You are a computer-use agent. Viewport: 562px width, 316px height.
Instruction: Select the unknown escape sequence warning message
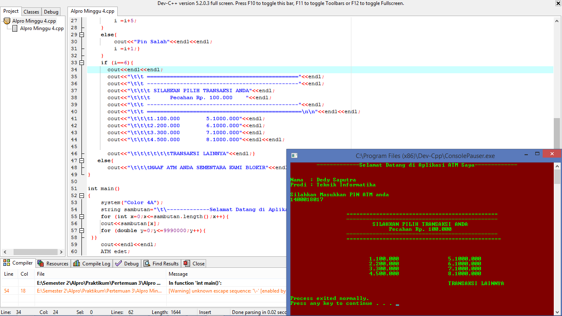227,291
